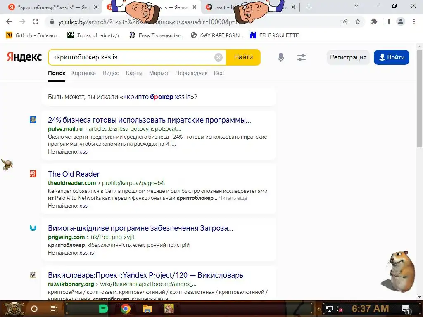Click the taskbar clock 6:37 AM
Image resolution: width=423 pixels, height=317 pixels.
click(370, 309)
